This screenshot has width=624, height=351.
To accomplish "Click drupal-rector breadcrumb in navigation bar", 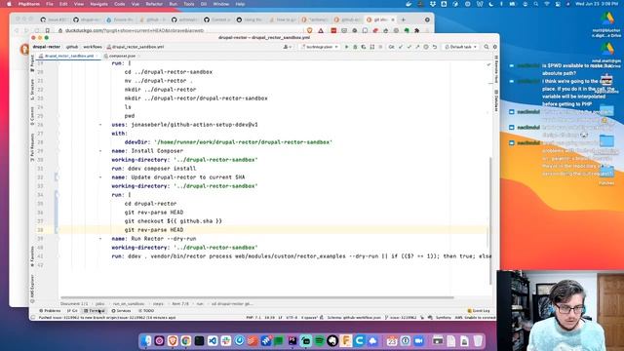I will click(x=47, y=47).
